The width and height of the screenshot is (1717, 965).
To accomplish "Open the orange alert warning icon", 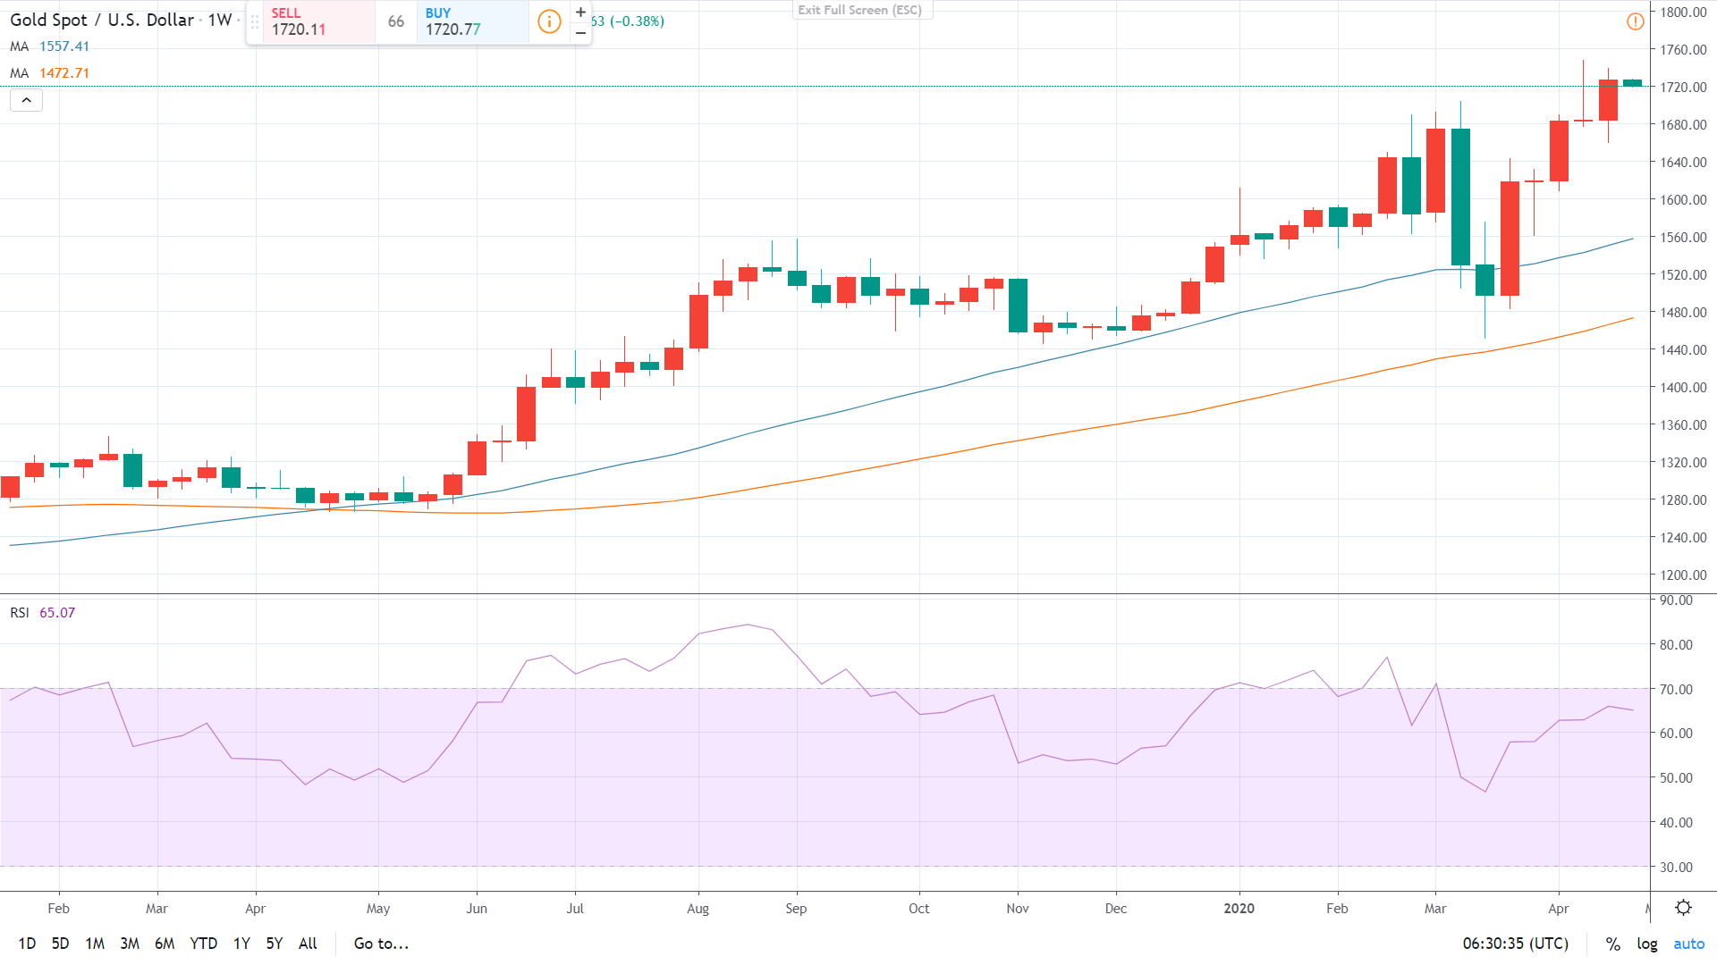I will (1635, 21).
